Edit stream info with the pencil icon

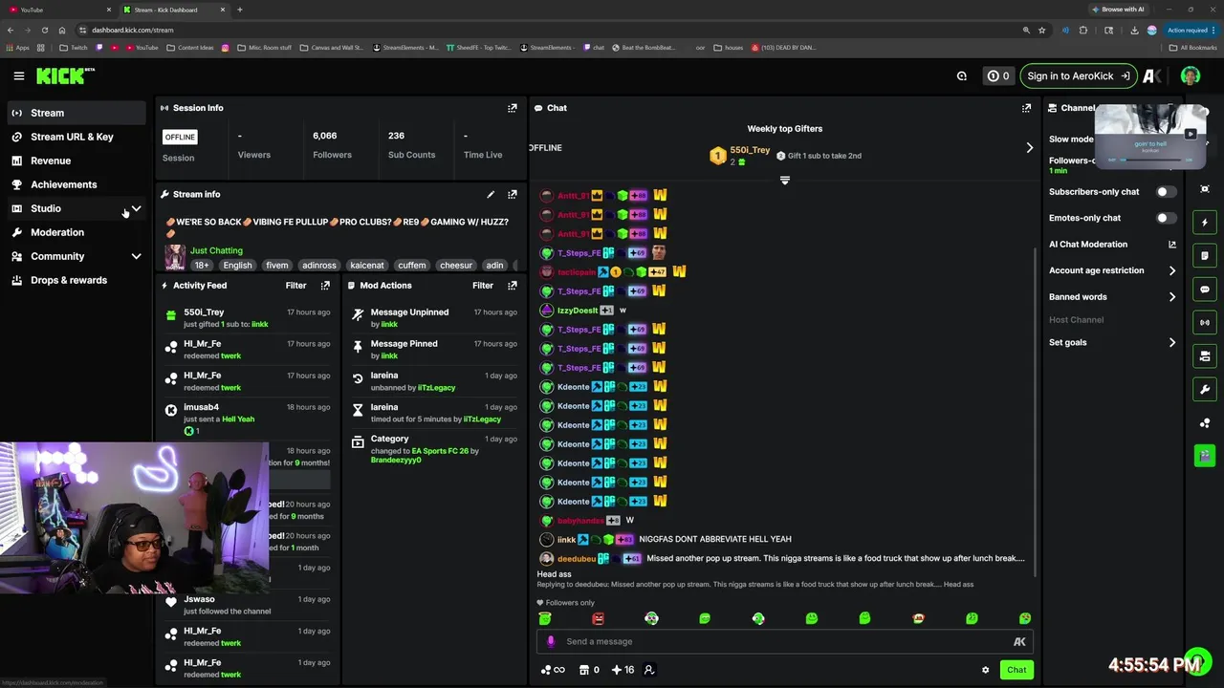click(x=491, y=194)
